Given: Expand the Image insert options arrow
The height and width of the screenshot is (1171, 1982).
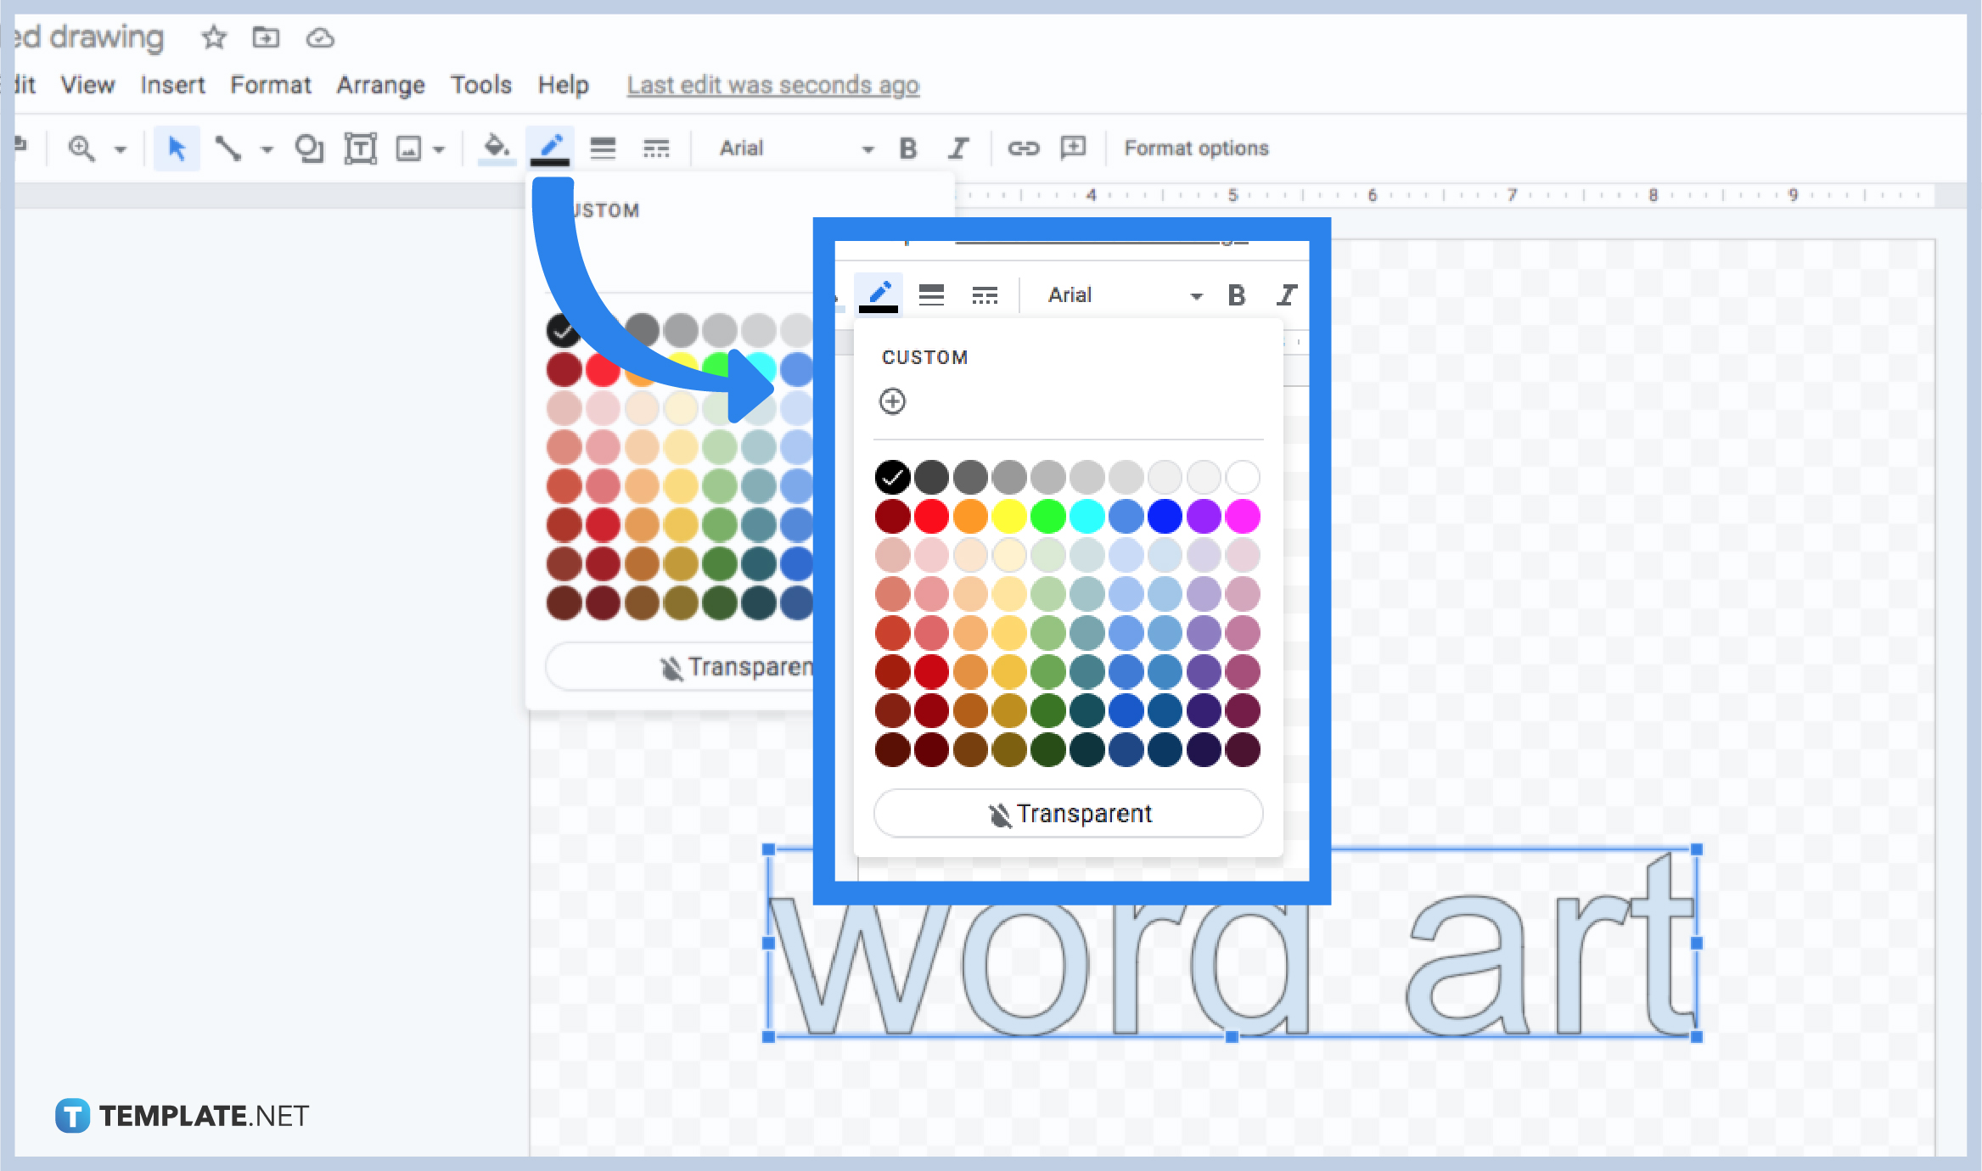Looking at the screenshot, I should tap(439, 148).
